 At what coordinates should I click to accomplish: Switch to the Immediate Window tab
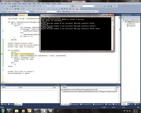pyautogui.click(x=98, y=104)
